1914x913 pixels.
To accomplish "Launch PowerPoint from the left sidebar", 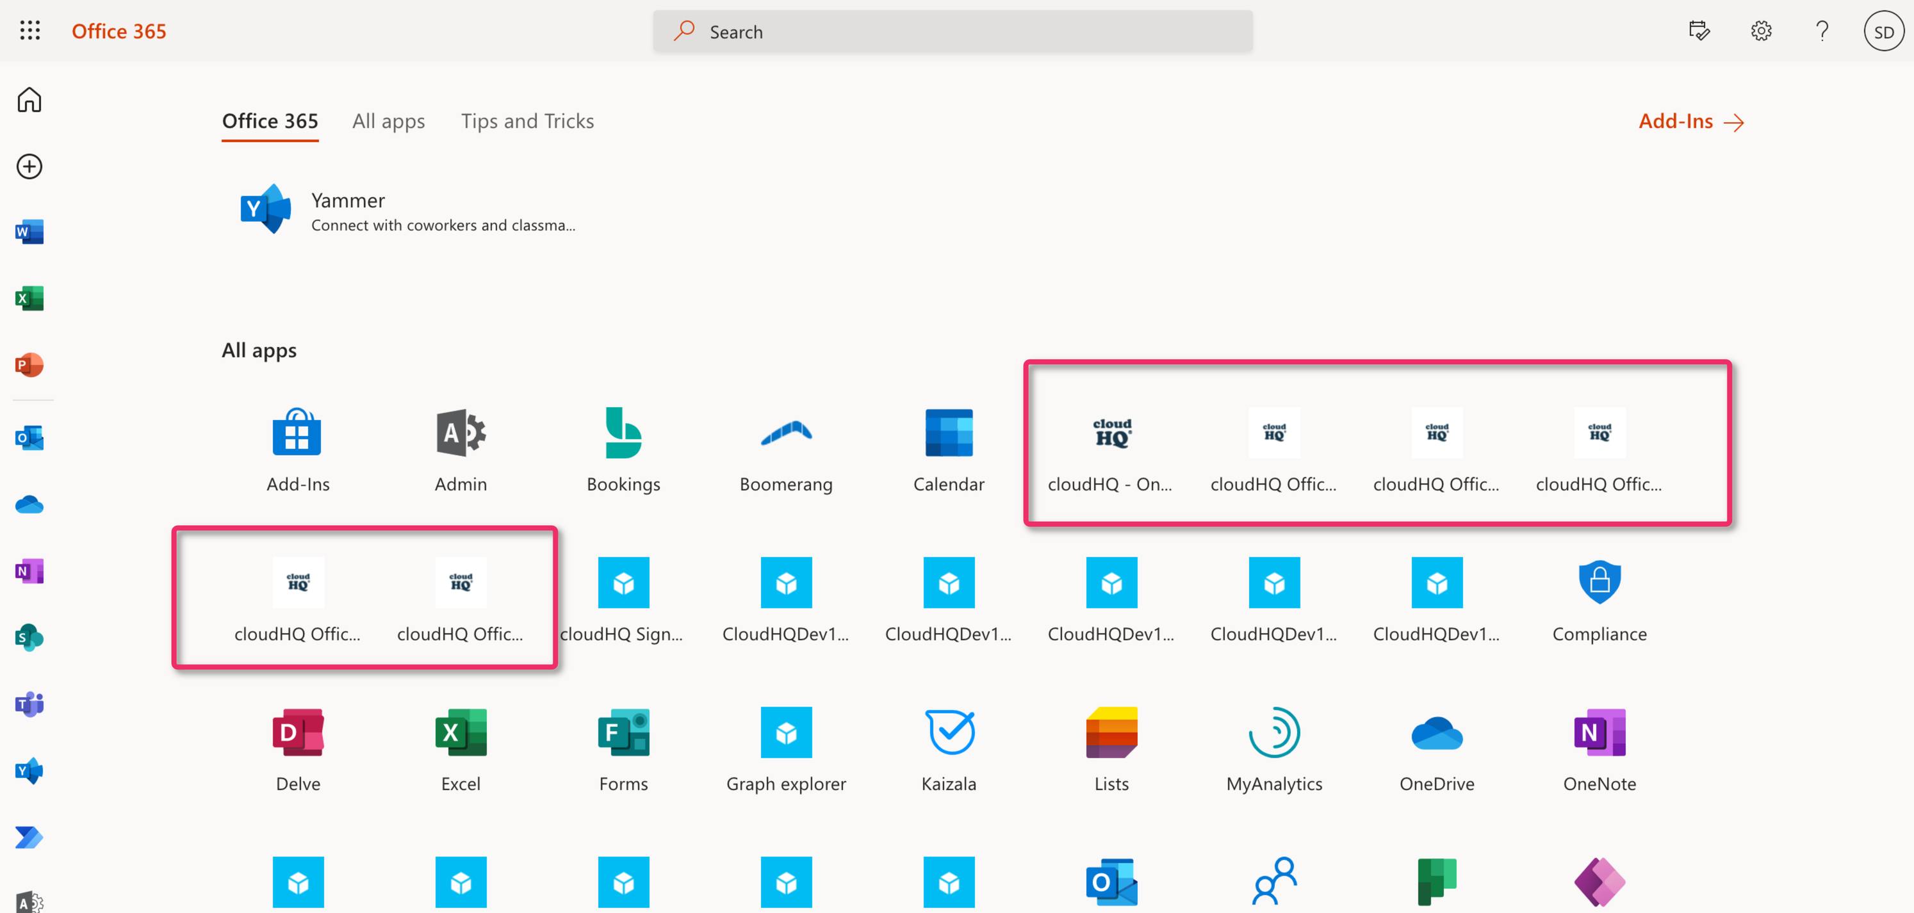I will tap(29, 365).
